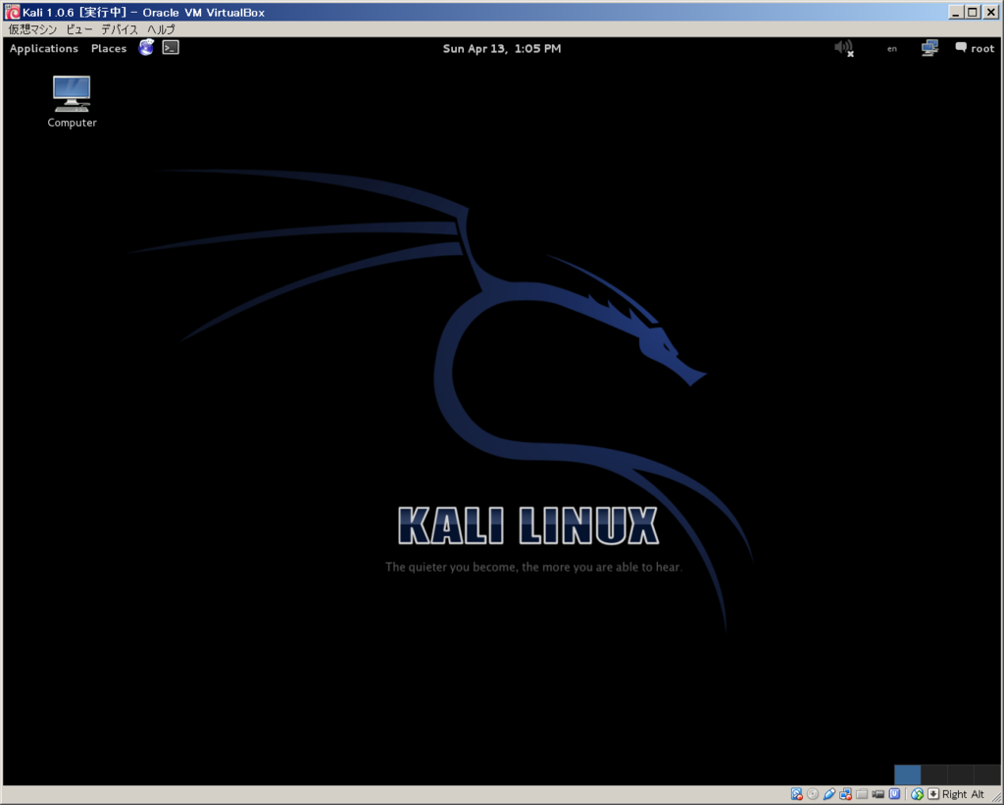The width and height of the screenshot is (1004, 805).
Task: Open the Applications menu in Kali panel
Action: [x=43, y=48]
